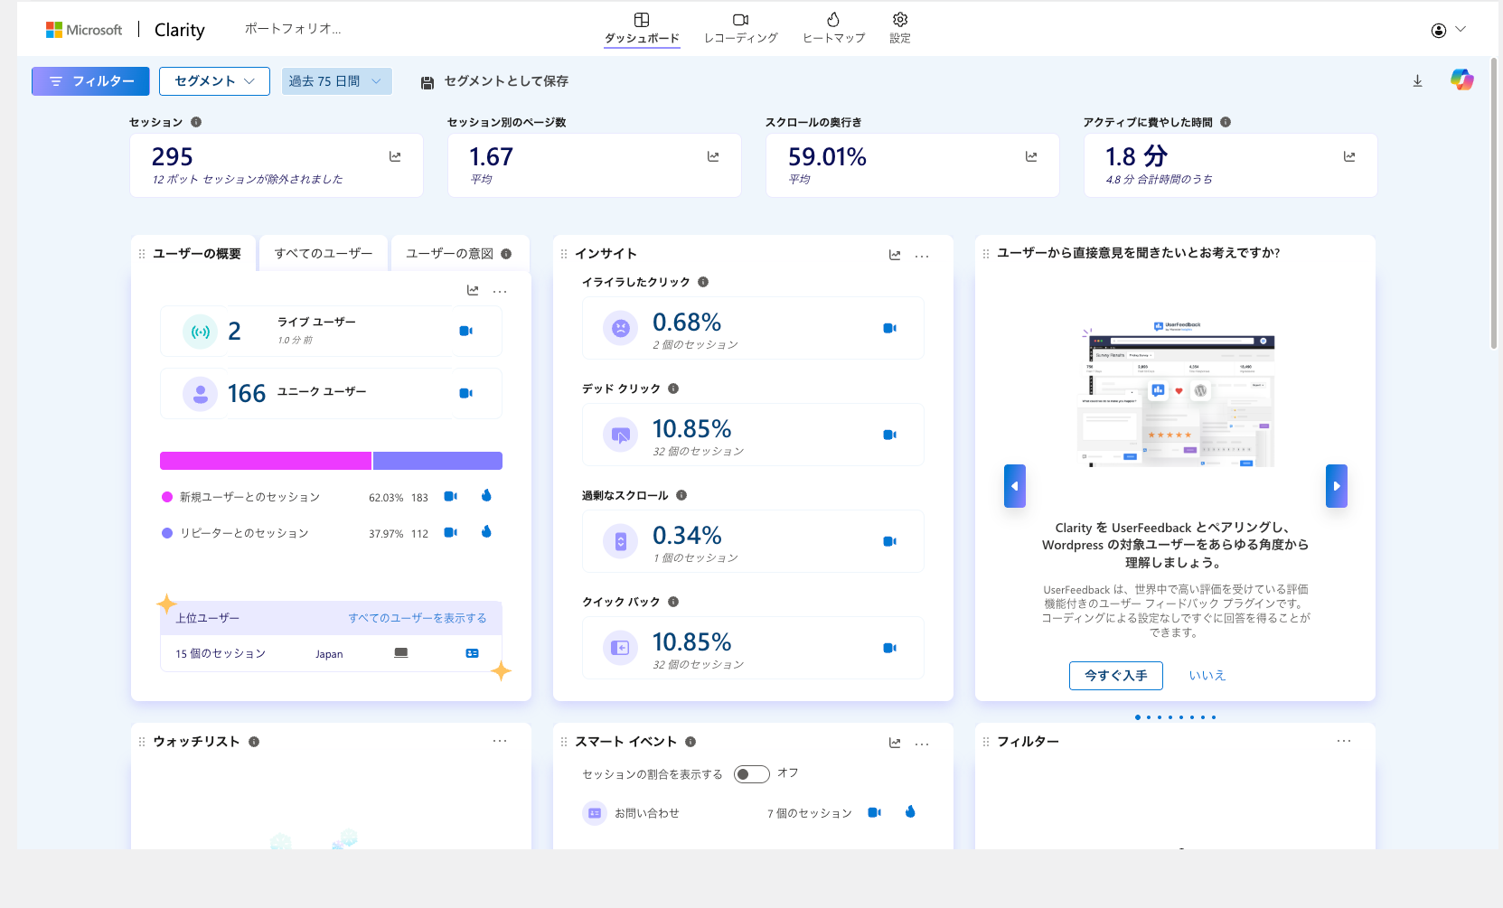View recordings for dead clicks
The height and width of the screenshot is (908, 1503).
point(889,435)
